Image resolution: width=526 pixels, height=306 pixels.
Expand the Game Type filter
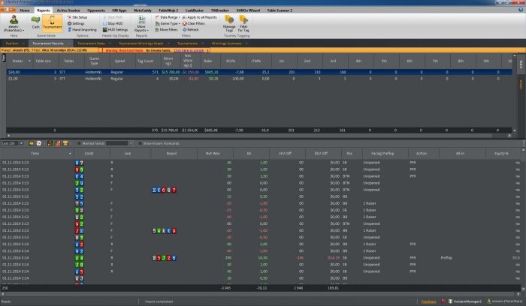click(x=167, y=23)
